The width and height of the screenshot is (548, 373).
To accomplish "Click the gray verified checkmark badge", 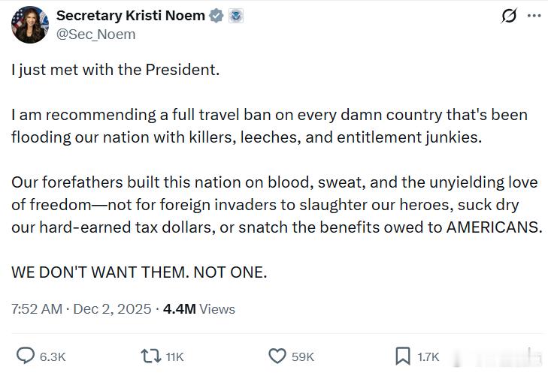I will [x=216, y=16].
